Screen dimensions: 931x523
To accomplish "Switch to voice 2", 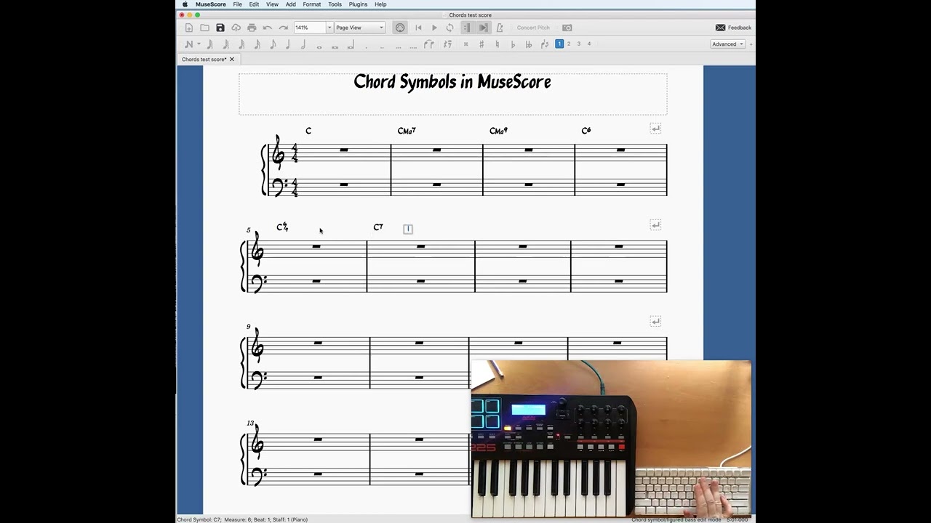I will click(x=569, y=44).
